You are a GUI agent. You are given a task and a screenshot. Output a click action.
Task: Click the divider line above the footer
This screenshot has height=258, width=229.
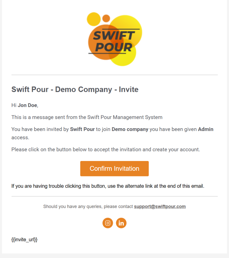(x=114, y=196)
